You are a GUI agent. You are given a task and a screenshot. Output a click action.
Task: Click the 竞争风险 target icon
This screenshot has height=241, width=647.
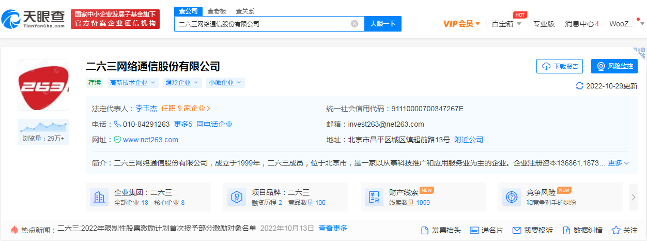[x=511, y=197]
